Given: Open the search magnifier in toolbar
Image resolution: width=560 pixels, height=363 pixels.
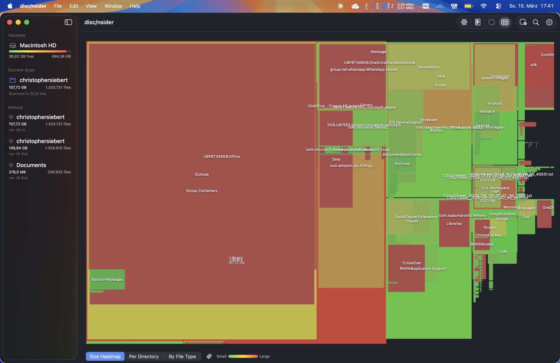Looking at the screenshot, I should pyautogui.click(x=536, y=22).
